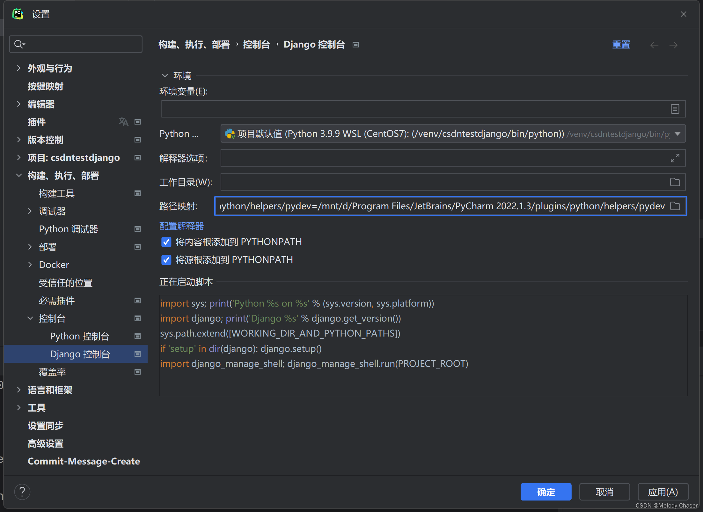Click the project-level icon beside 插件
Viewport: 703px width, 512px height.
[x=138, y=122]
